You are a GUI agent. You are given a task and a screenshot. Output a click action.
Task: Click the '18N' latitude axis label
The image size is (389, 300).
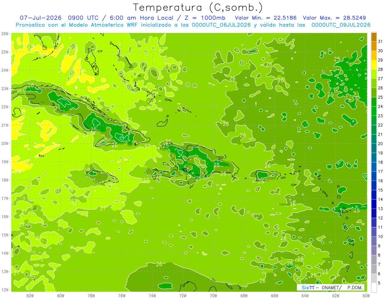click(5, 180)
